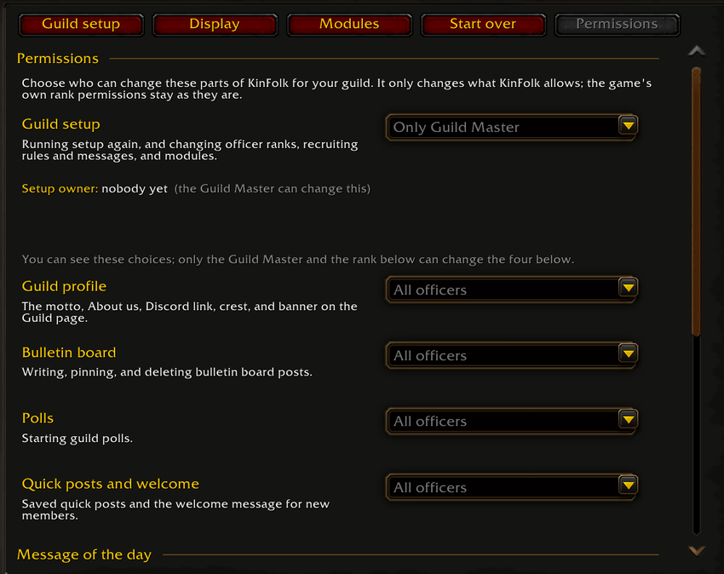This screenshot has height=574, width=724.
Task: Open the Polls permission dropdown
Action: pos(512,421)
